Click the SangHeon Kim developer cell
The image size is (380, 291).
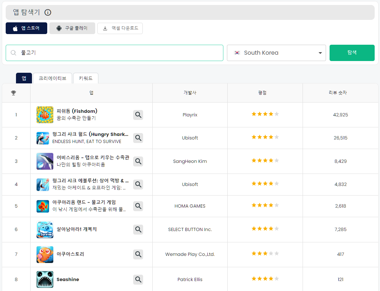(190, 161)
